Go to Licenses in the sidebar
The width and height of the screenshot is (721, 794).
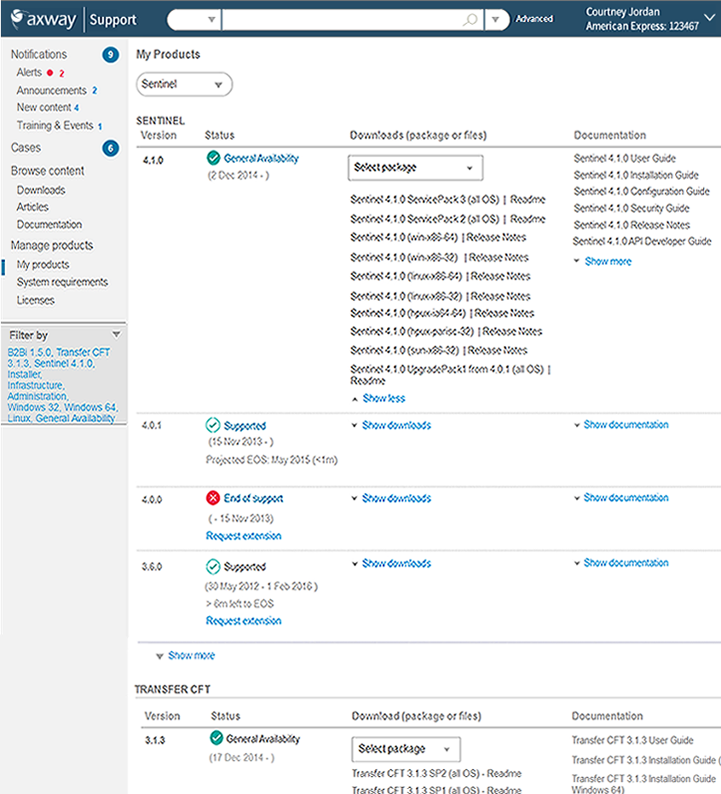(36, 300)
